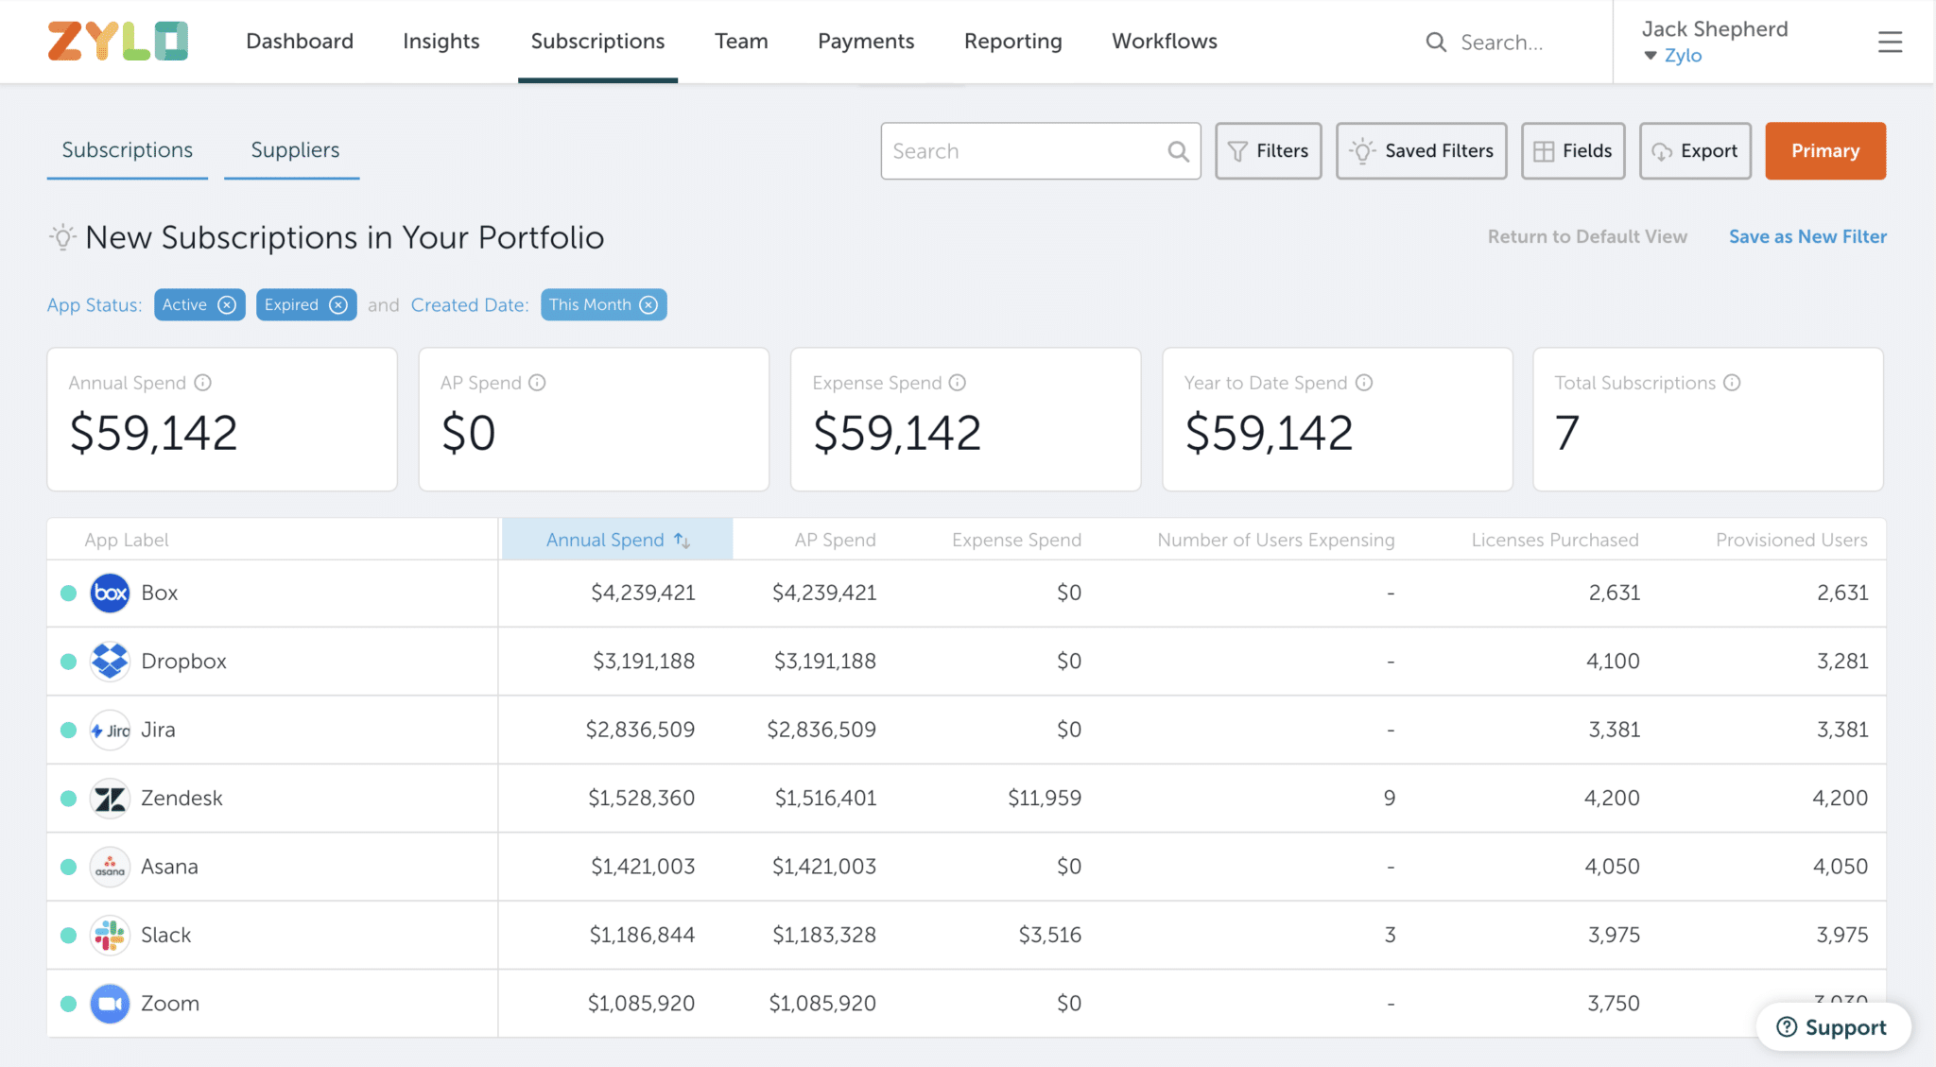Remove the Expired filter chip
Screen dimensions: 1936x1067
point(339,304)
